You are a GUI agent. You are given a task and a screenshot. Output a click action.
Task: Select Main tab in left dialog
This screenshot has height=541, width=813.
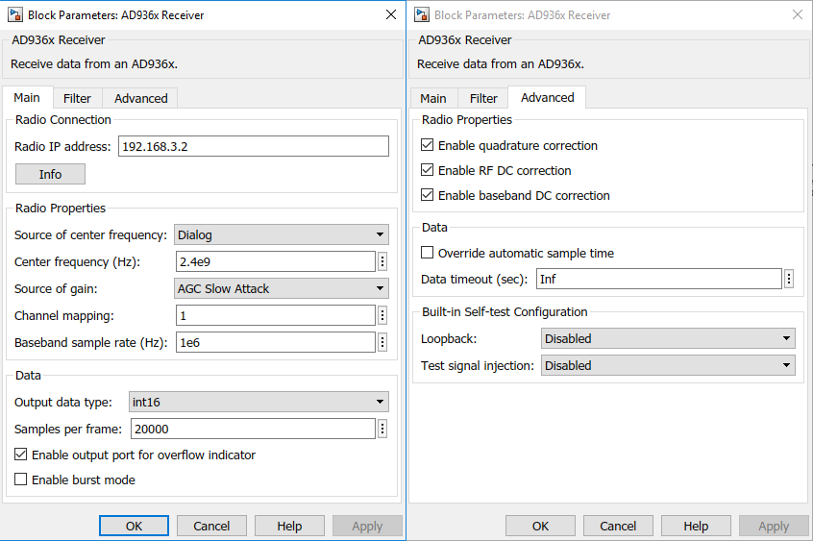coord(27,97)
